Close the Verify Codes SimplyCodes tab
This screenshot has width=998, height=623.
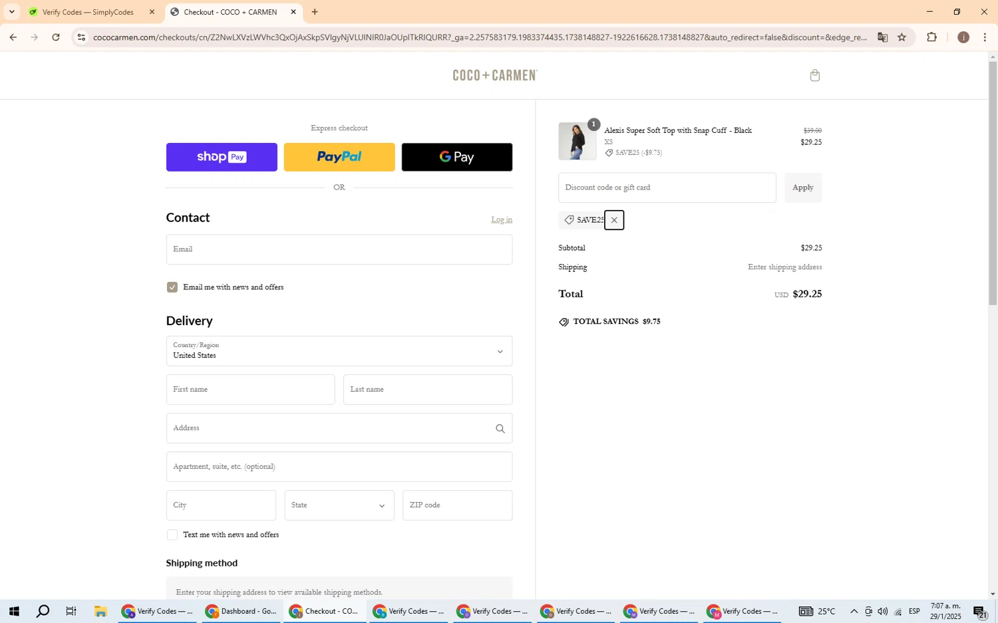click(152, 12)
